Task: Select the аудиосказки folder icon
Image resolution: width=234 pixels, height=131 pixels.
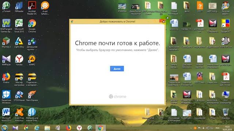Action: click(x=213, y=43)
